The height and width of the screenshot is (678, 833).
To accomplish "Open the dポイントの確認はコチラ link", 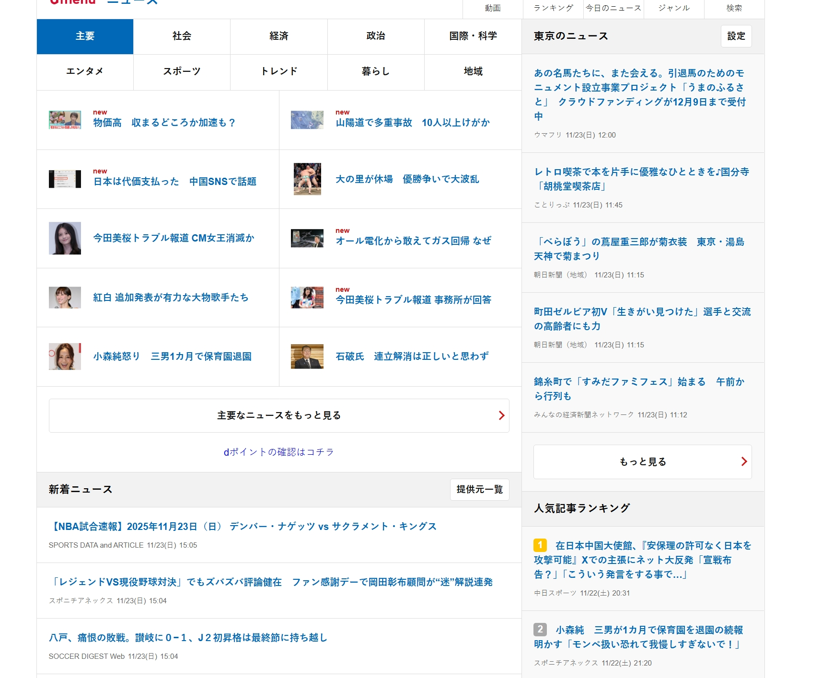I will click(x=278, y=451).
